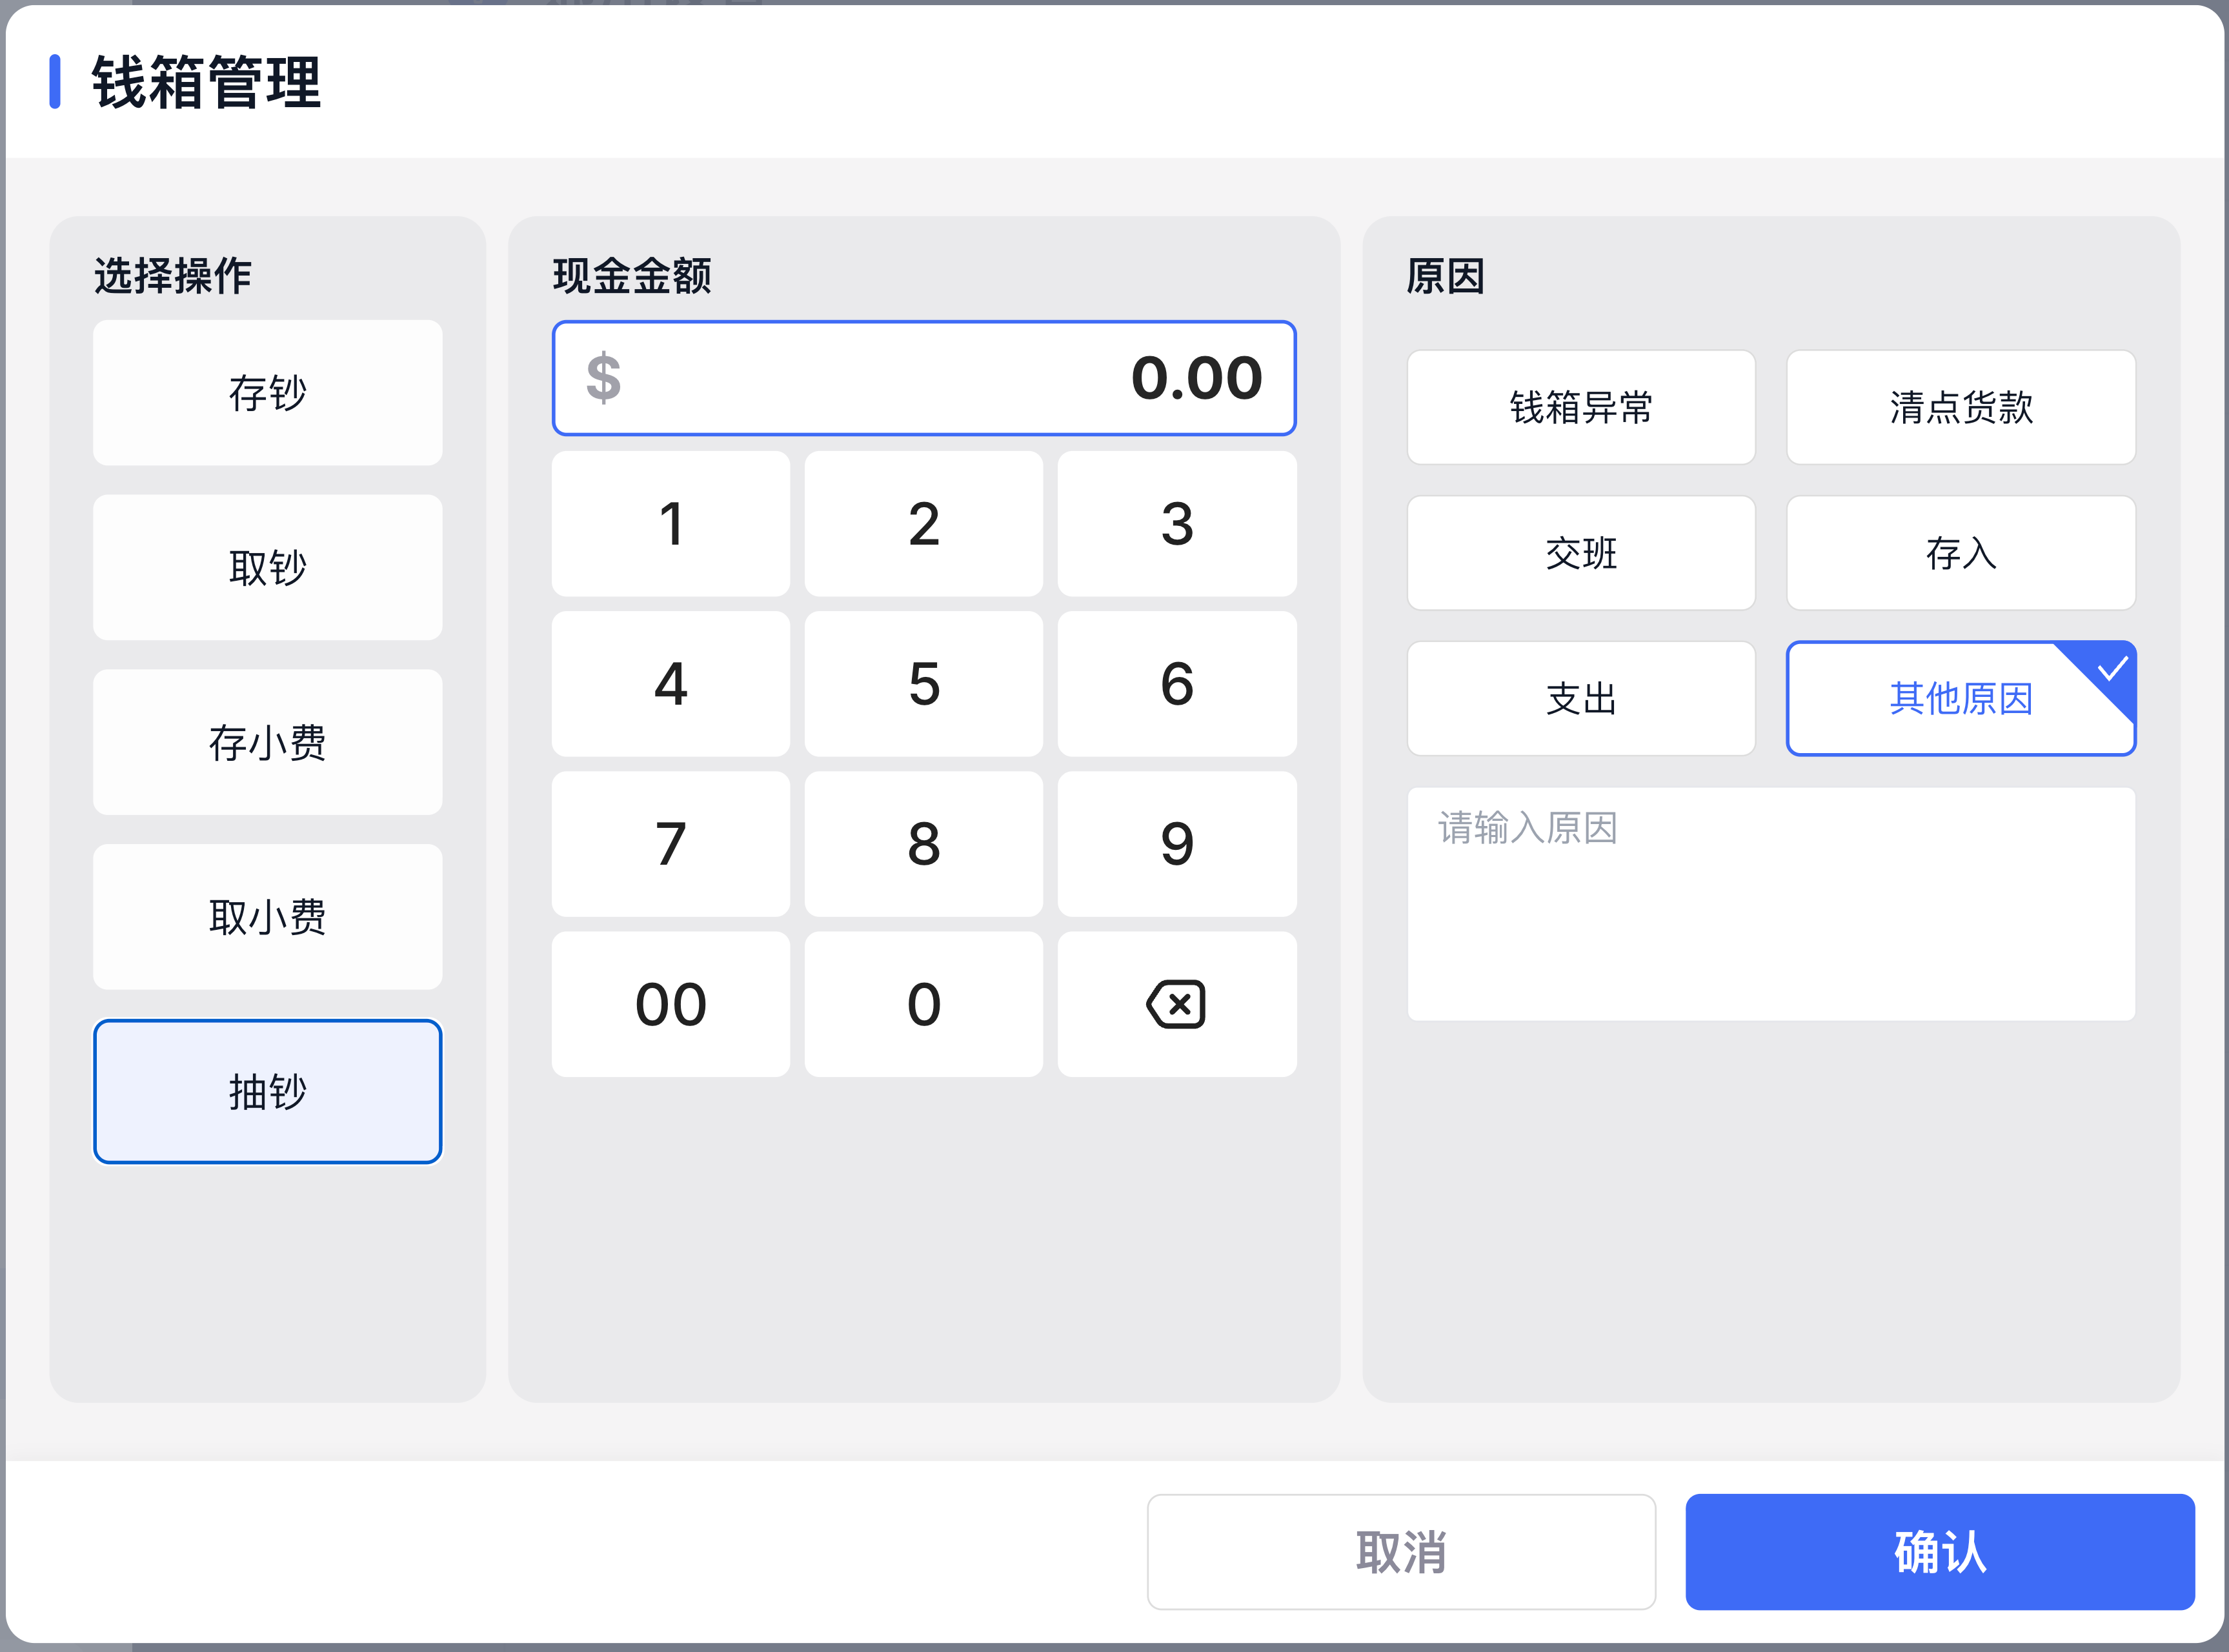Select 钱箱异常 as the reason
This screenshot has width=2229, height=1652.
point(1580,407)
